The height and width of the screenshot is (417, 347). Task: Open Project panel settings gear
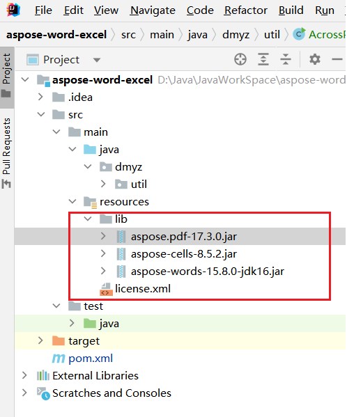point(315,59)
